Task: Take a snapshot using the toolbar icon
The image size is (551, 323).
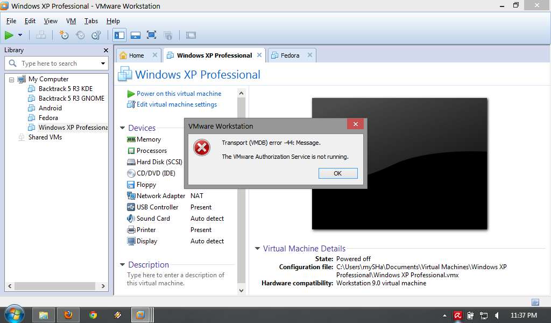Action: pyautogui.click(x=64, y=35)
